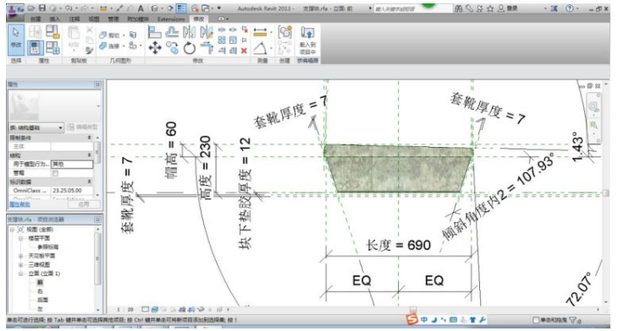The width and height of the screenshot is (618, 331).
Task: Collapse the 限制条件 section in Properties
Action: point(90,138)
